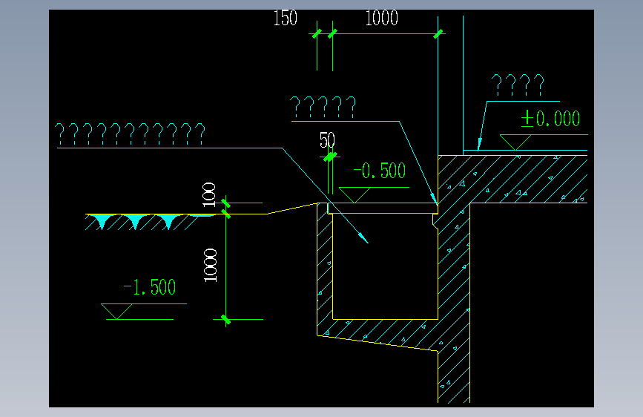The width and height of the screenshot is (643, 417).
Task: Click the elevation triangle marker under -1.500
Action: pos(117,312)
